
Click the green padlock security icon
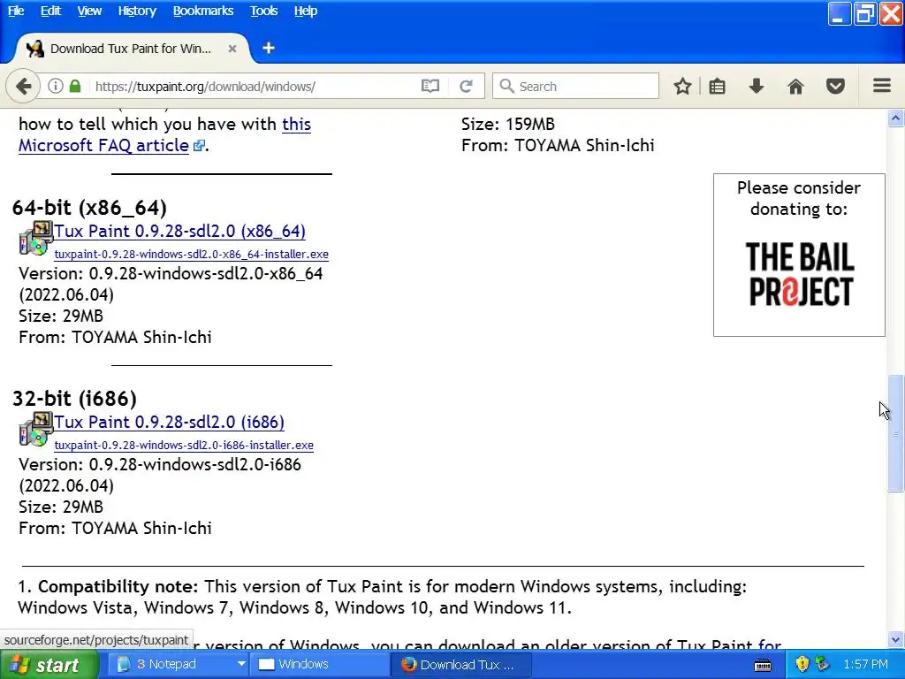tap(75, 86)
